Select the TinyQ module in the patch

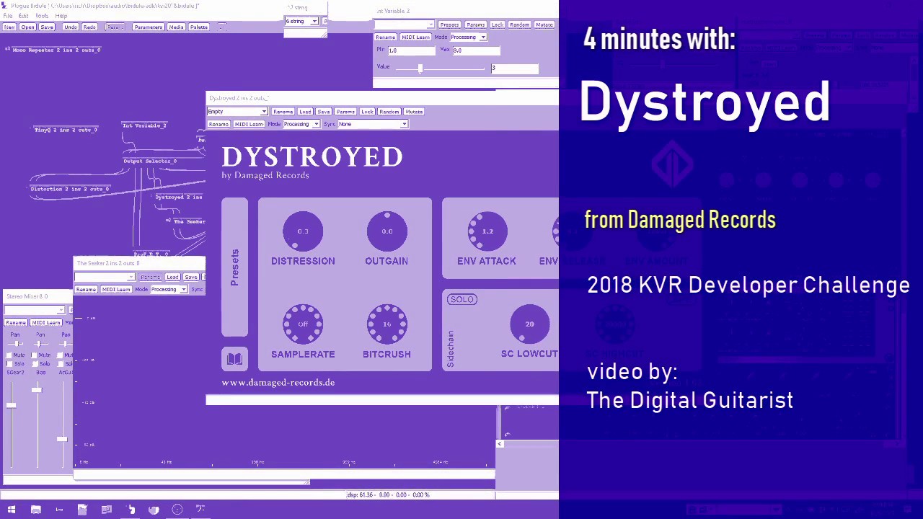click(66, 130)
